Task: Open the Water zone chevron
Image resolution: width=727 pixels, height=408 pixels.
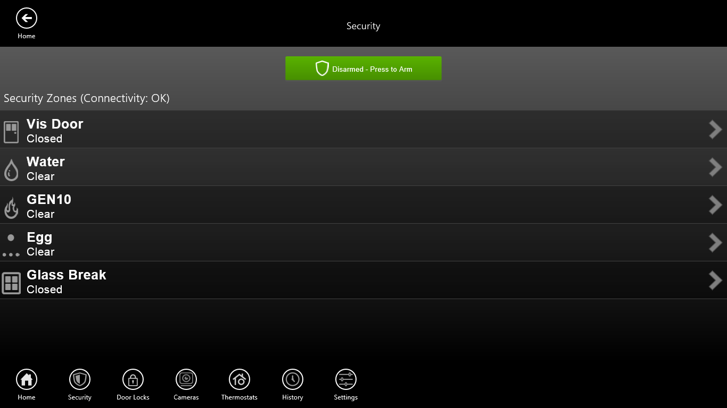Action: pyautogui.click(x=715, y=167)
